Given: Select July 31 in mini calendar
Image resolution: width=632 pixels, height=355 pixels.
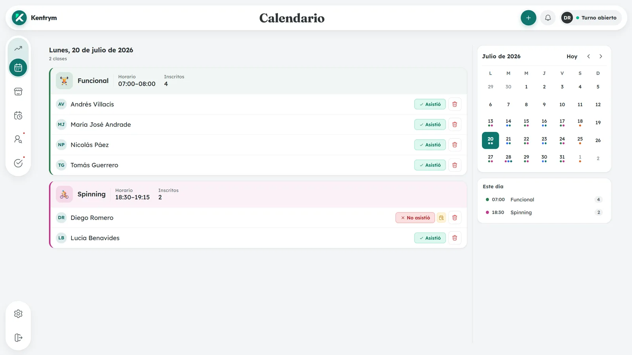Looking at the screenshot, I should click(x=562, y=158).
